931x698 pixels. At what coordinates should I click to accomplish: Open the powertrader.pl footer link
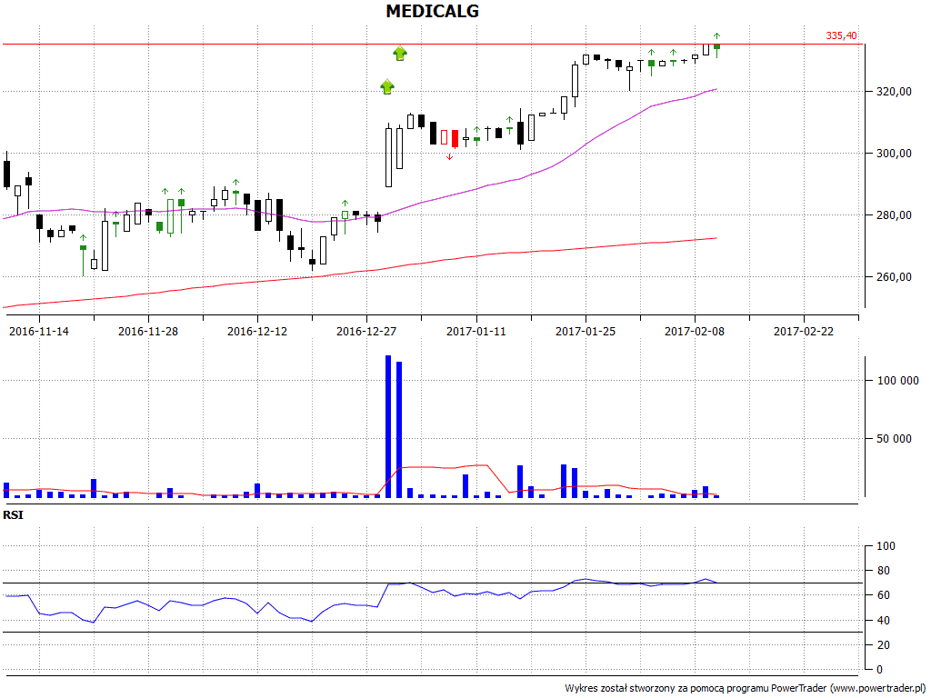click(876, 688)
